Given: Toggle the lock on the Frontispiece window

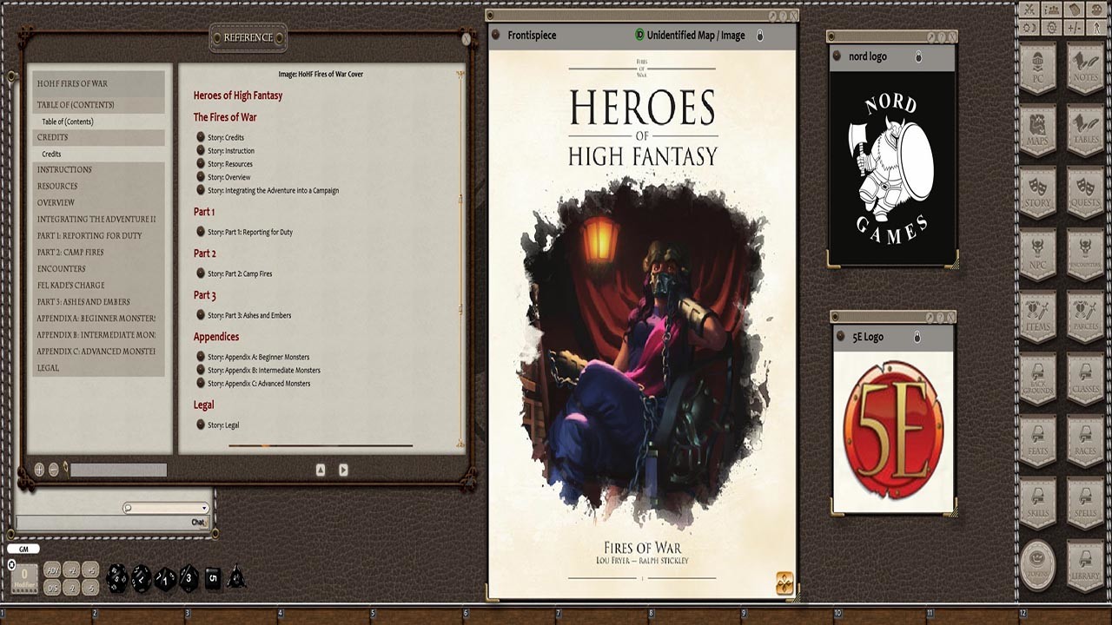Looking at the screenshot, I should (x=759, y=36).
